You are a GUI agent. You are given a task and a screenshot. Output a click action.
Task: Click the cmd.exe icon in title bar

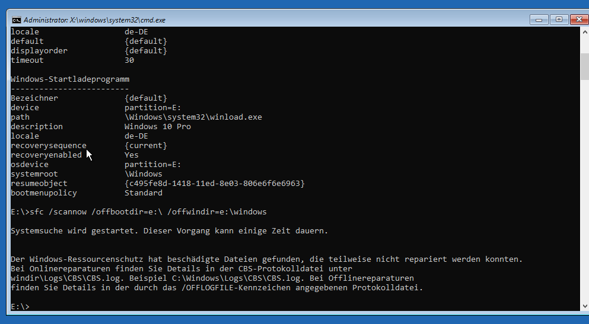click(17, 20)
